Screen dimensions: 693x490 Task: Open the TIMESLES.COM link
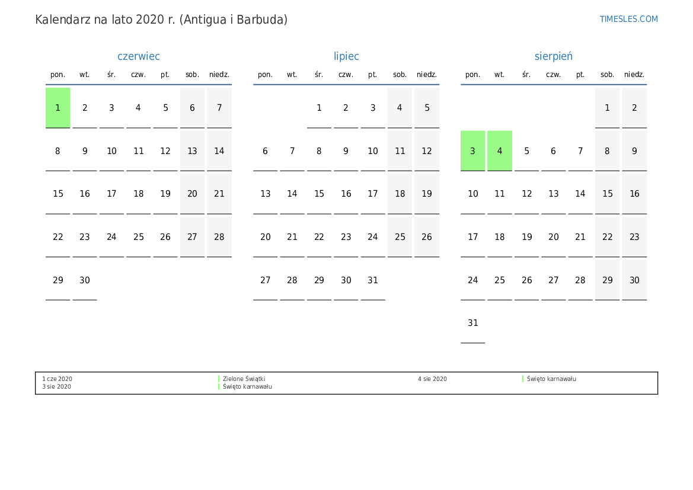click(x=628, y=19)
